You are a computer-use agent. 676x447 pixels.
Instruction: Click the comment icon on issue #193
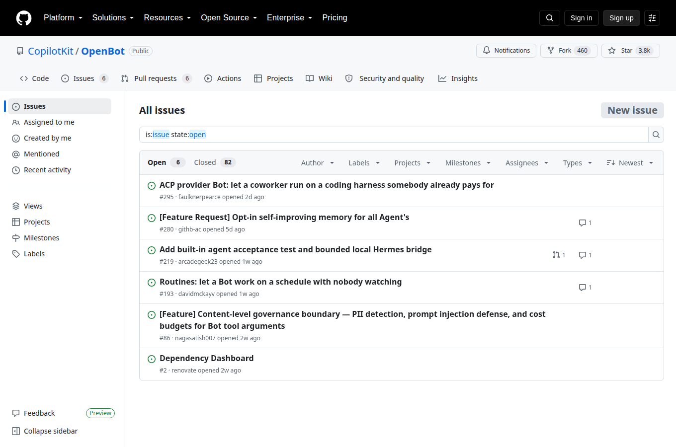pyautogui.click(x=583, y=288)
